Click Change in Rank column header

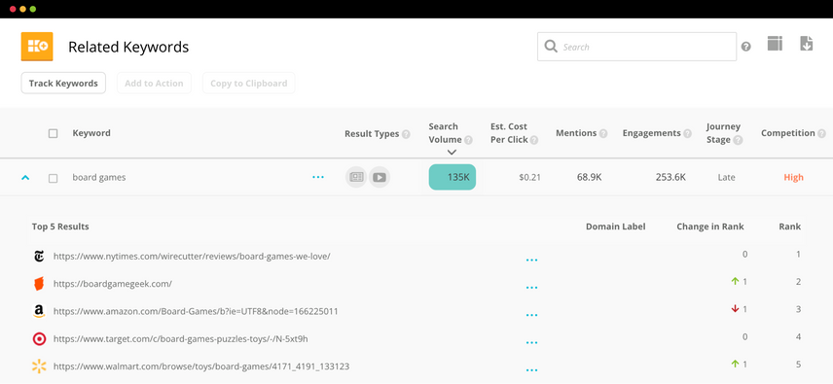click(x=710, y=227)
